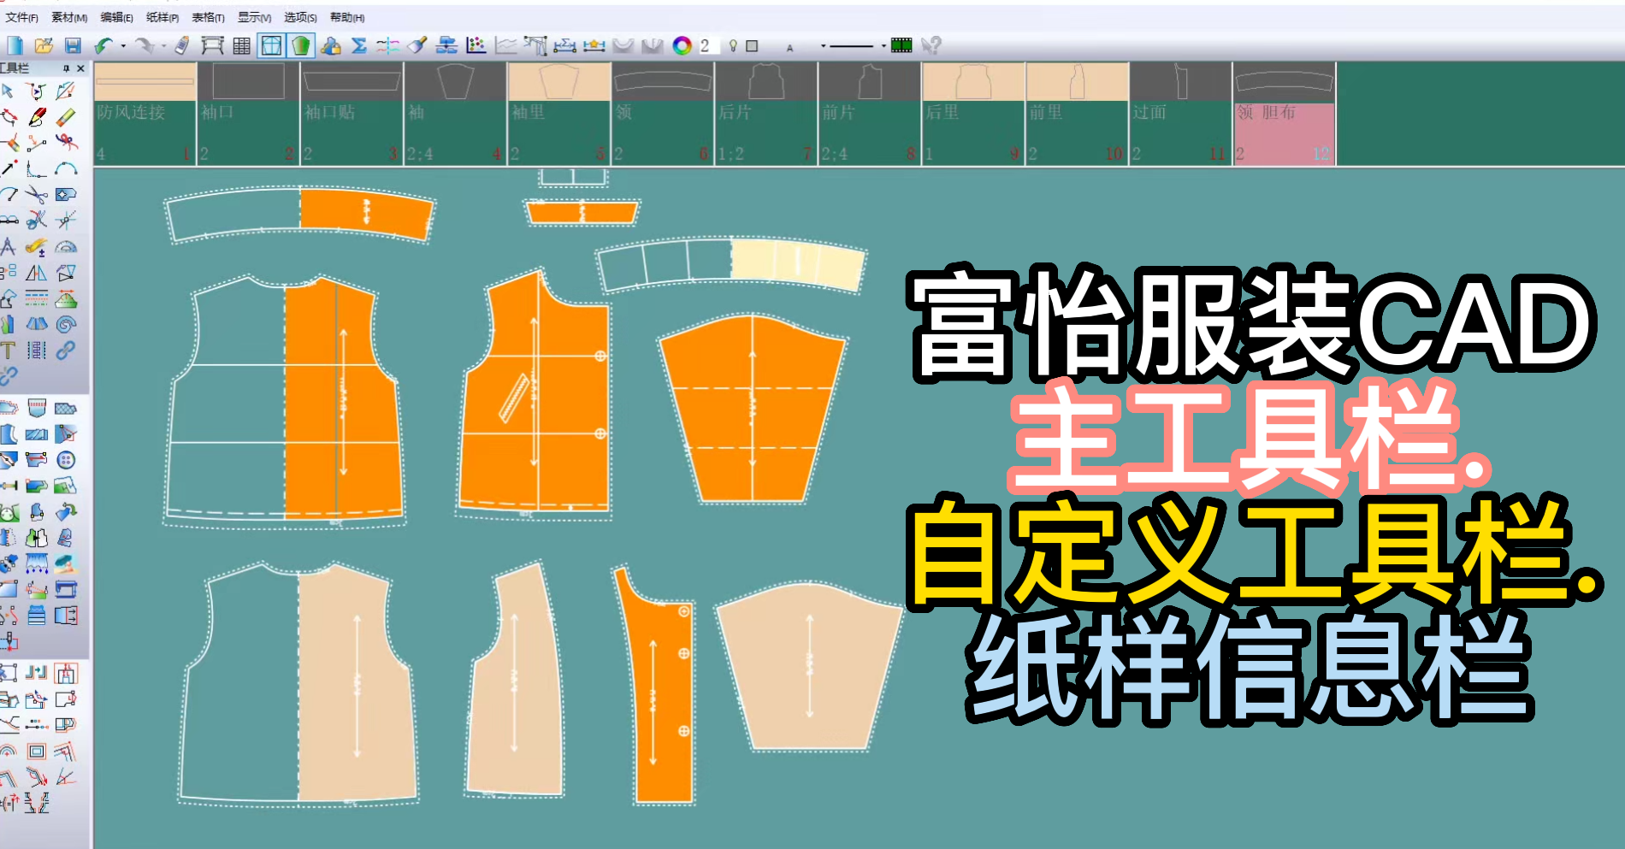Image resolution: width=1625 pixels, height=849 pixels.
Task: Open the 帮助(H) menu
Action: (x=346, y=17)
